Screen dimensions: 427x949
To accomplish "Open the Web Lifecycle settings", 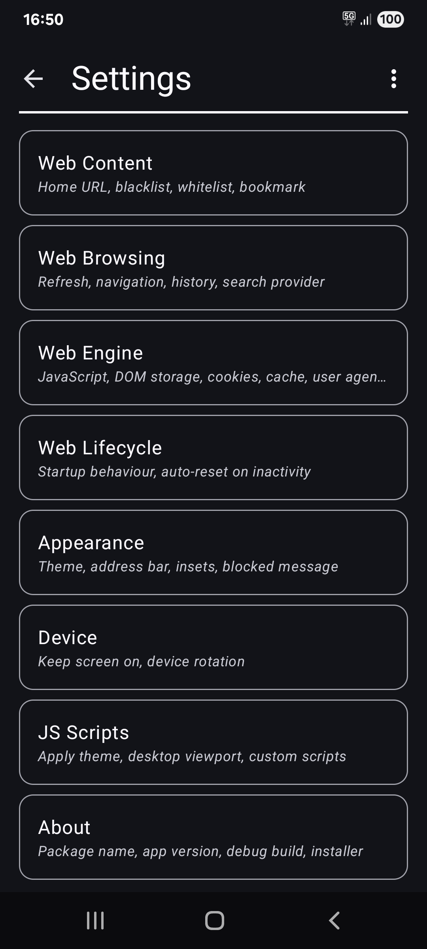I will click(x=213, y=457).
